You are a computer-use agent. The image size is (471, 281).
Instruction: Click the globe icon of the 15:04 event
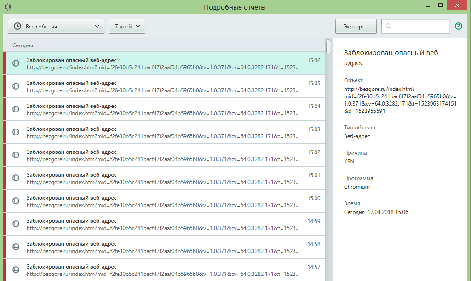16,109
